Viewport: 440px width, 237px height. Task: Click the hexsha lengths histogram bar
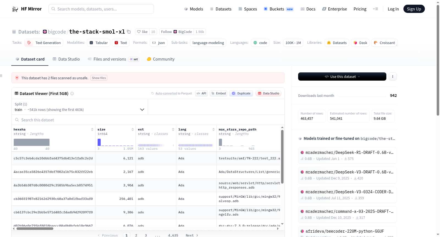point(32,142)
